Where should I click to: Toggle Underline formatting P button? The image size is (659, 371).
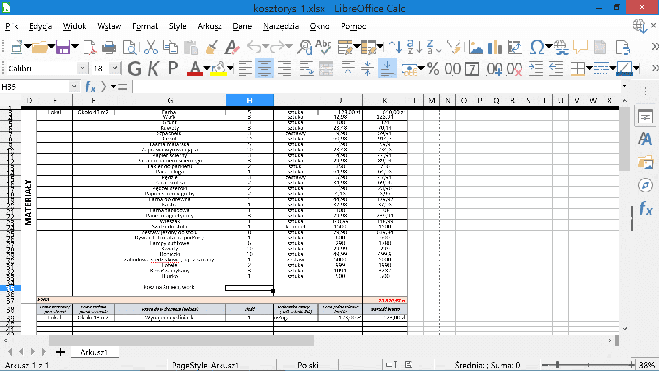point(173,69)
